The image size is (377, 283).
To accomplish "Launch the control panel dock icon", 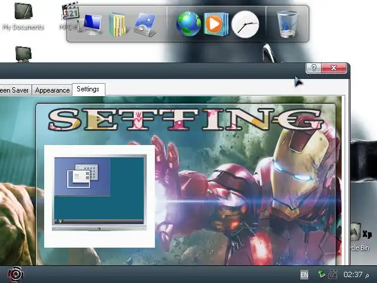I will point(144,25).
